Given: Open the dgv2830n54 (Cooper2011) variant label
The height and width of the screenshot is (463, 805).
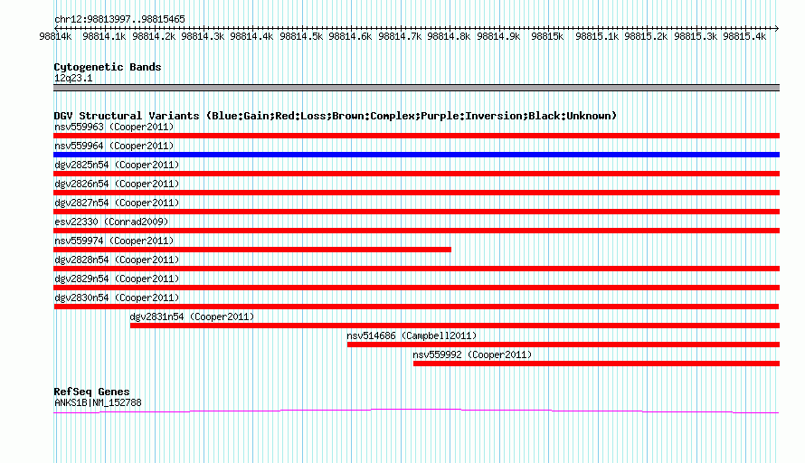Looking at the screenshot, I should click(x=117, y=298).
